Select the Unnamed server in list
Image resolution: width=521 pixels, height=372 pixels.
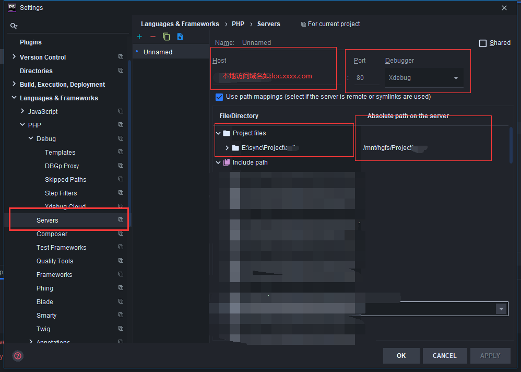pyautogui.click(x=171, y=52)
